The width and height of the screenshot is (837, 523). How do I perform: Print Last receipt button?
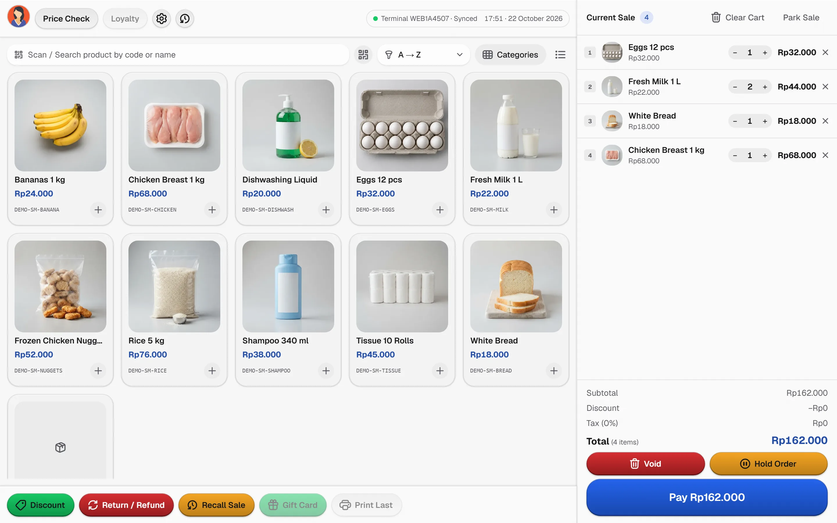click(x=366, y=505)
